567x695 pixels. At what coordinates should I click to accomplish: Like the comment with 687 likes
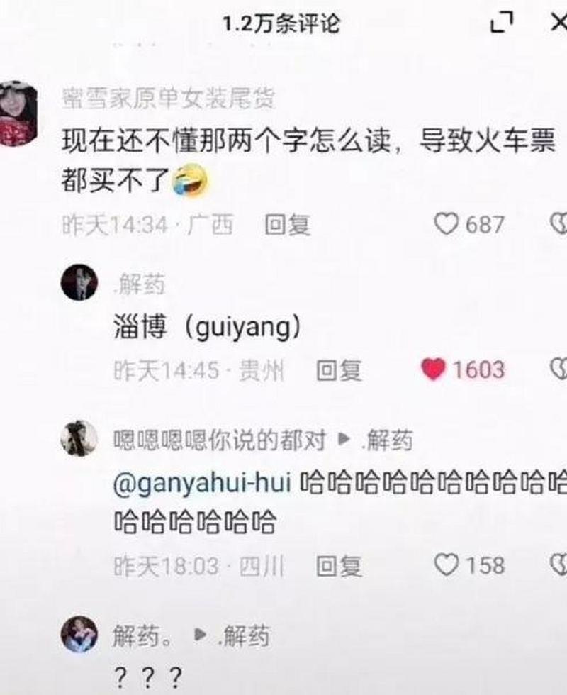coord(446,223)
